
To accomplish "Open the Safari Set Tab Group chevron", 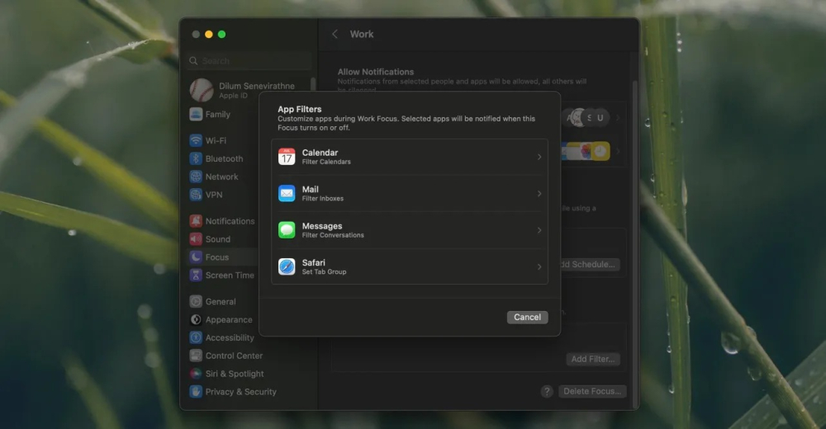I will [539, 266].
